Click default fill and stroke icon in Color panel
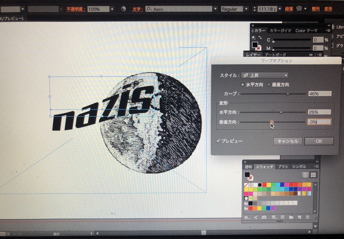The image size is (344, 239). click(254, 38)
